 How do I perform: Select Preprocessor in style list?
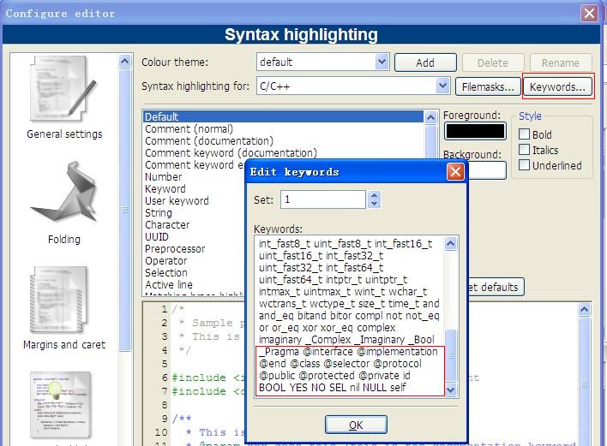175,248
